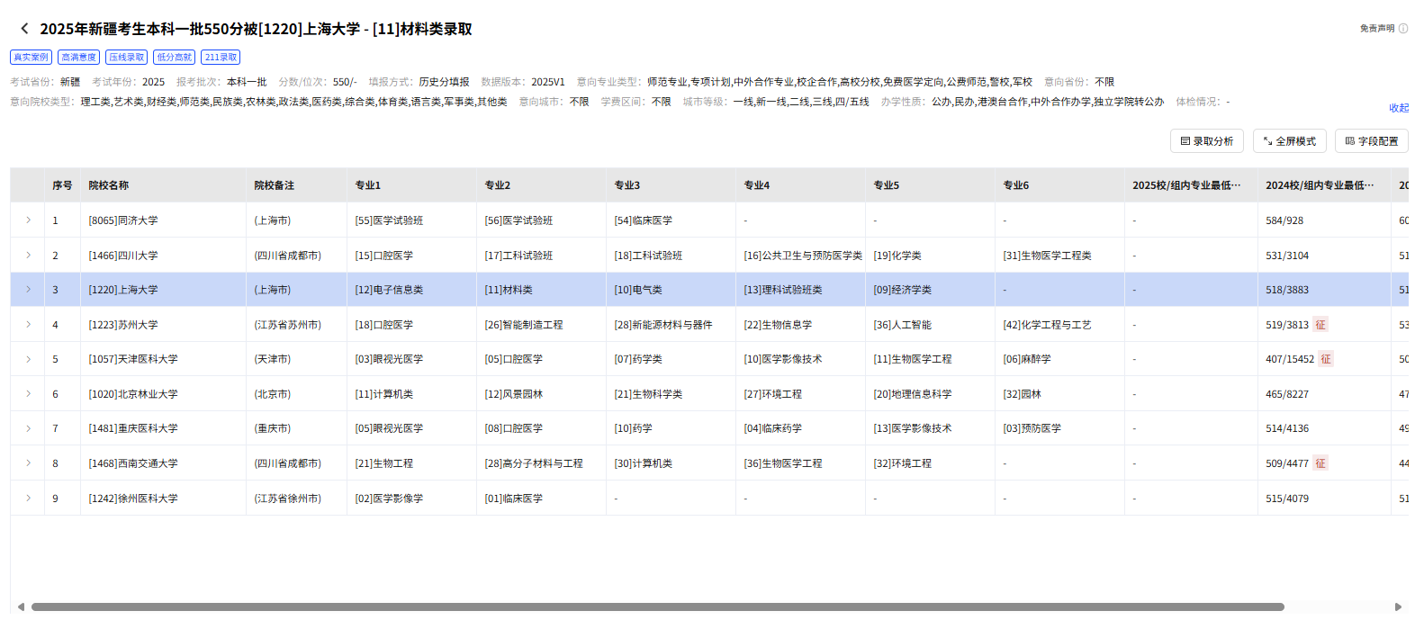Expand row 6 北京林业大学
Screen dimensions: 1415x620
pos(28,394)
